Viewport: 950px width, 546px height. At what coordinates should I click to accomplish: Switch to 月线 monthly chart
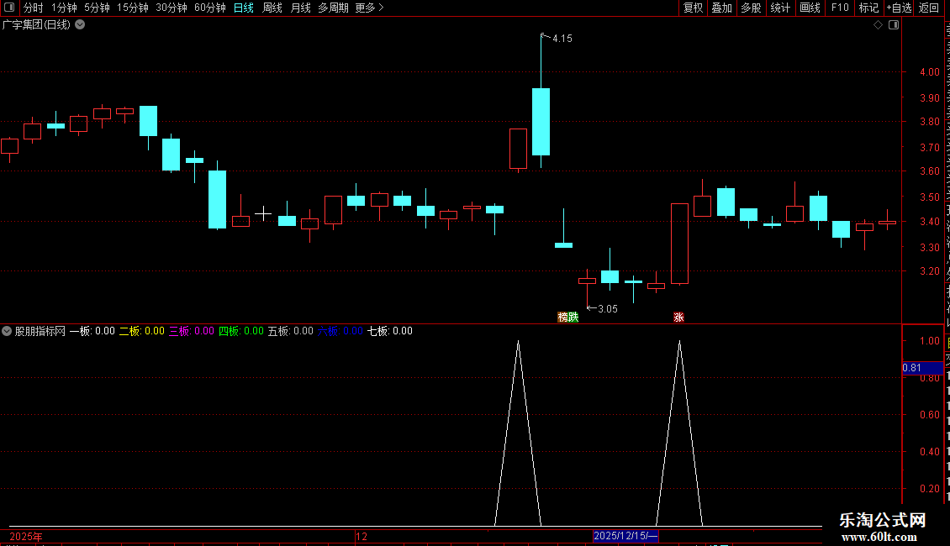300,8
